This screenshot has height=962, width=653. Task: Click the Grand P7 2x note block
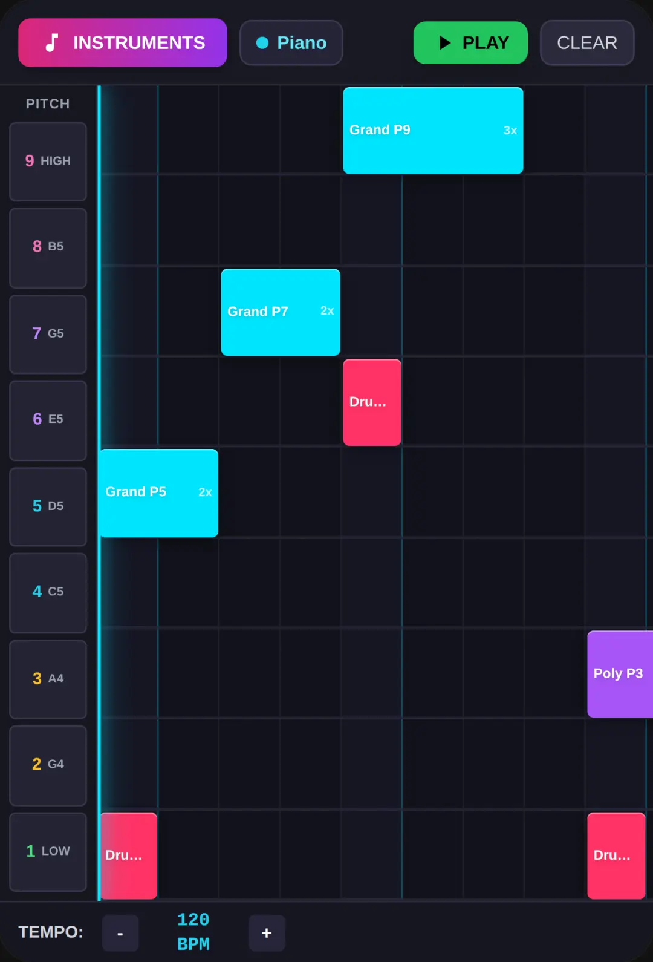coord(281,312)
